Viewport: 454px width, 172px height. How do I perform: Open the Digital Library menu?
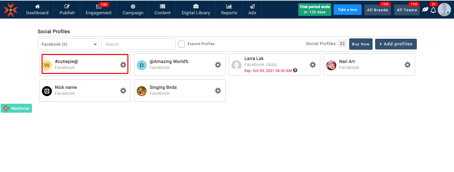[x=196, y=10]
